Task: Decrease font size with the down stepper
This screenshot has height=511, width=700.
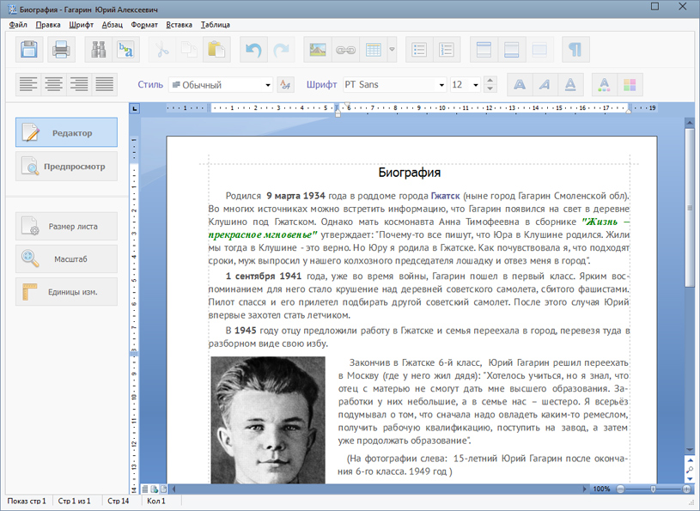Action: tap(490, 88)
